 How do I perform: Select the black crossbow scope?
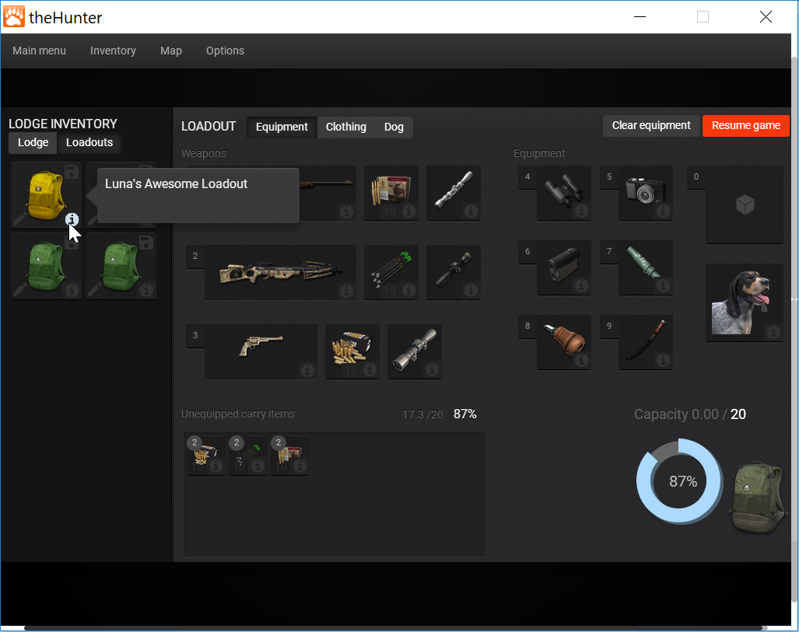click(454, 272)
